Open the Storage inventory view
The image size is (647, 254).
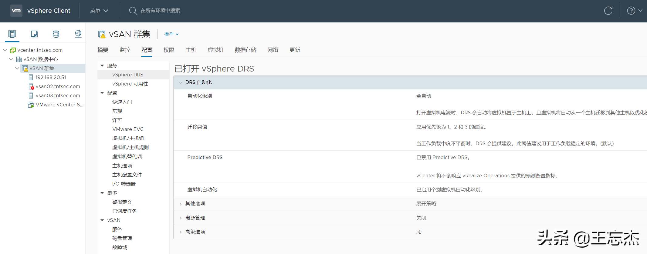pyautogui.click(x=56, y=34)
